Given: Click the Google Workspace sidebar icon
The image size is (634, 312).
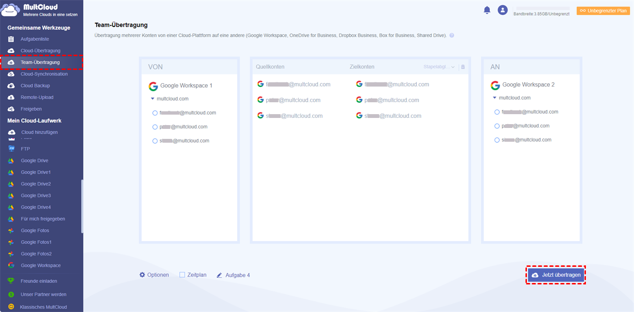Looking at the screenshot, I should click(x=11, y=265).
